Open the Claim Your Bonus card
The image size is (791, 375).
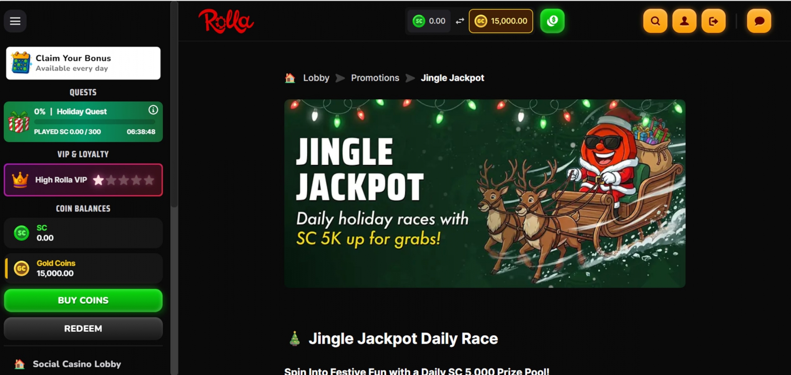[x=83, y=63]
